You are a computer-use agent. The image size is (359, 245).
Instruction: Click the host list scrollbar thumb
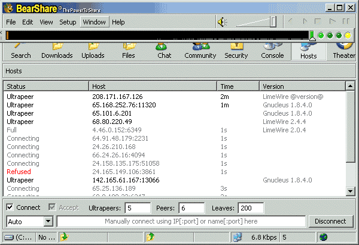coord(350,126)
